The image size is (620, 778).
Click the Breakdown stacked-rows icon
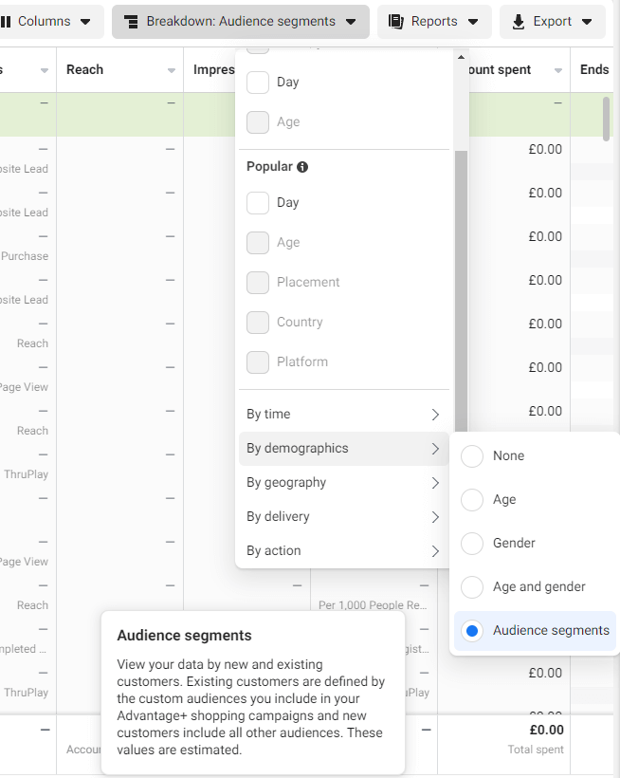[x=131, y=21]
